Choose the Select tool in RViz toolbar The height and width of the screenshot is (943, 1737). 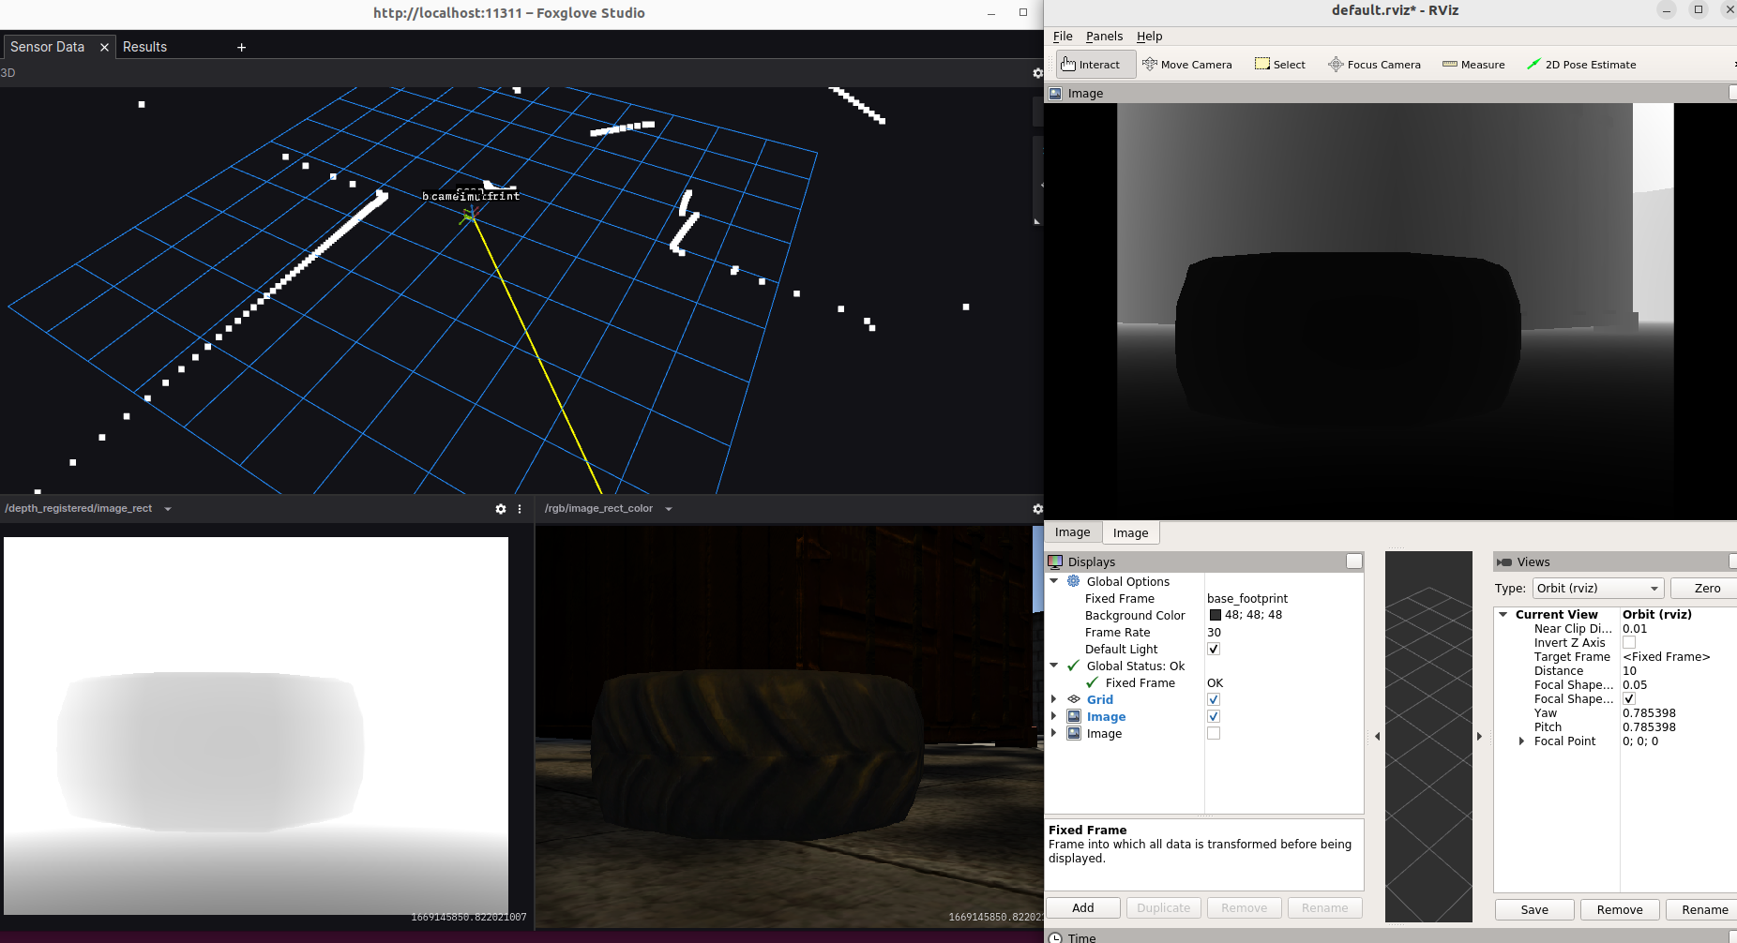point(1279,64)
